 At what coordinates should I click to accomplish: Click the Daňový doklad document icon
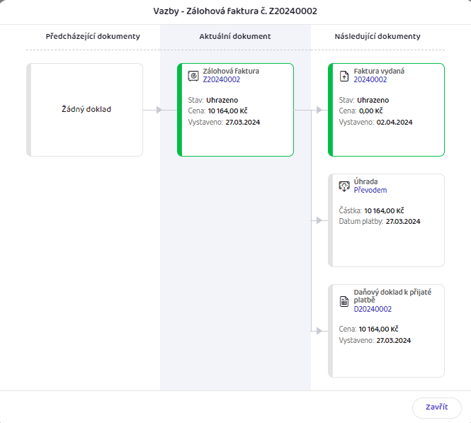click(344, 301)
